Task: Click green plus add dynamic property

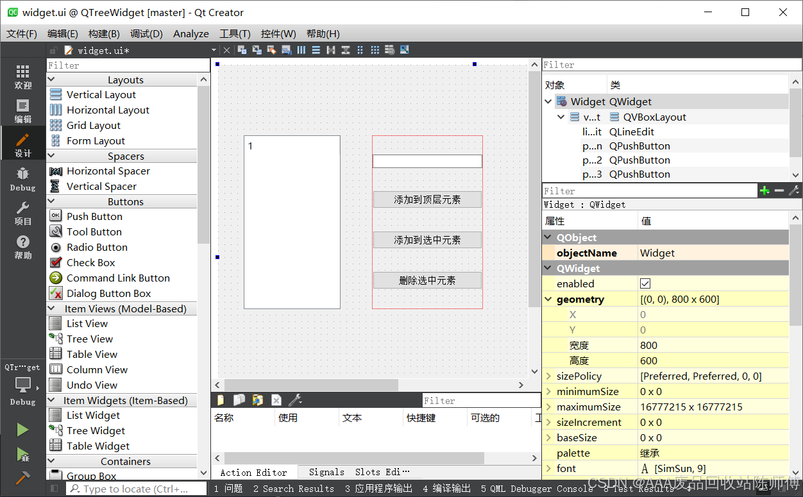Action: coord(765,190)
